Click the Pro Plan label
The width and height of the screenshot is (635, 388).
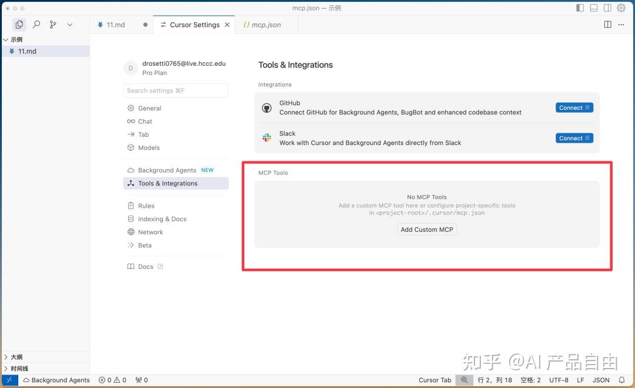pos(154,73)
